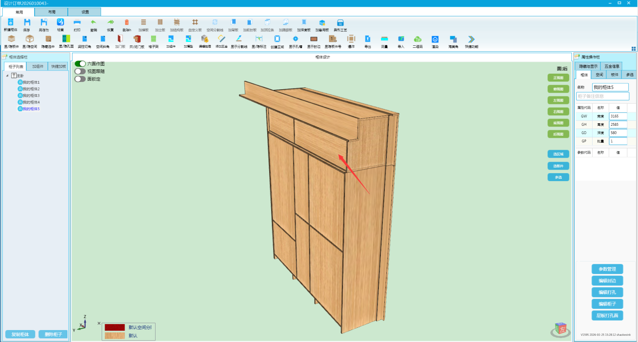Click the 撤销 (undo) arrow icon
Screen dimensions: 638x342
[93, 23]
